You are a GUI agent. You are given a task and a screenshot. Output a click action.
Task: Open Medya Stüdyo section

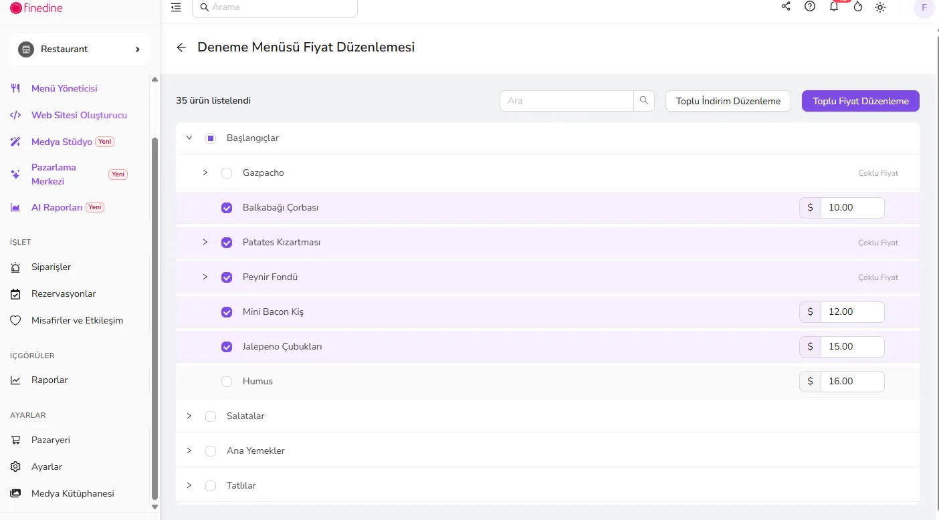point(62,142)
